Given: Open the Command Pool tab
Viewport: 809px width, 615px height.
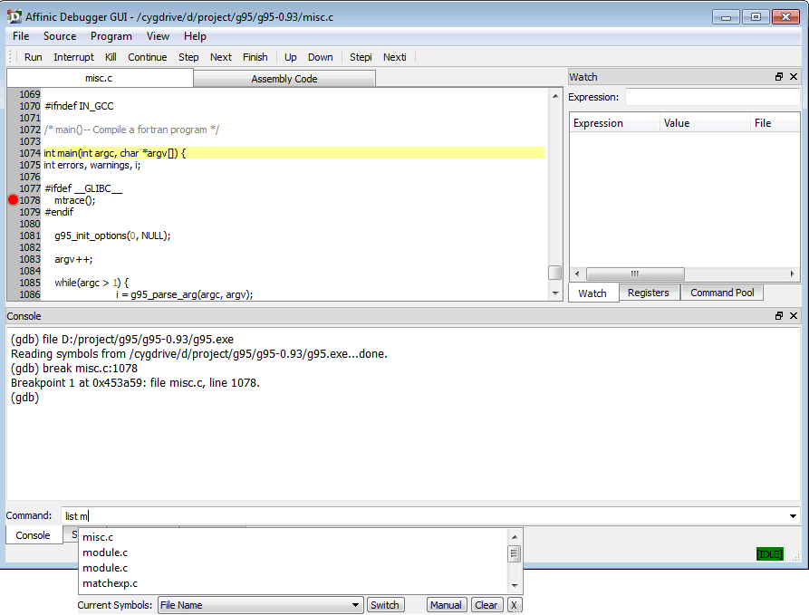Looking at the screenshot, I should coord(722,293).
